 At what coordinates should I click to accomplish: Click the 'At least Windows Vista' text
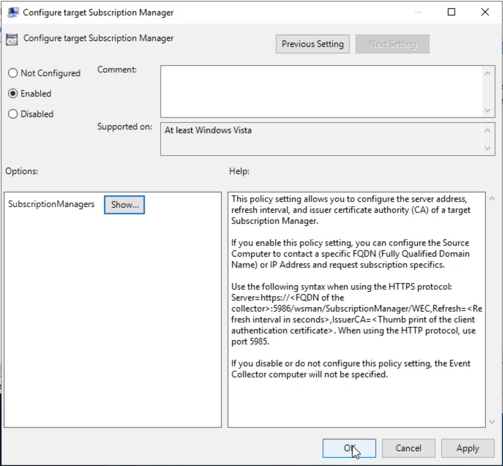pyautogui.click(x=208, y=130)
